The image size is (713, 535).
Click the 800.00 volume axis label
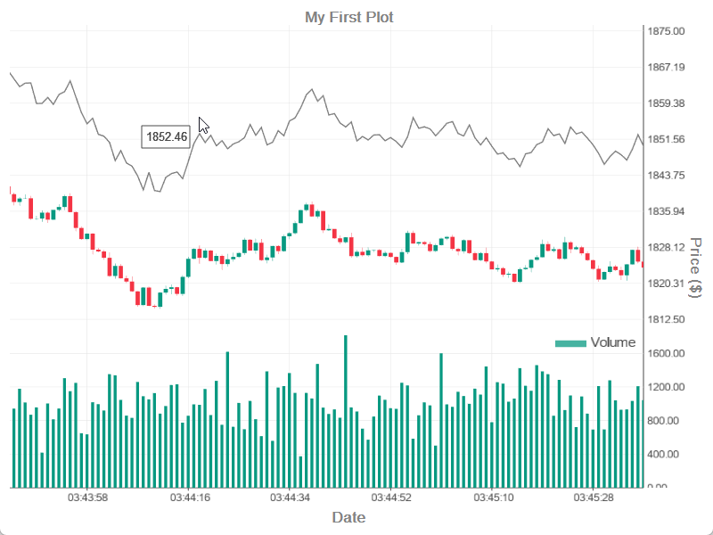[x=666, y=421]
